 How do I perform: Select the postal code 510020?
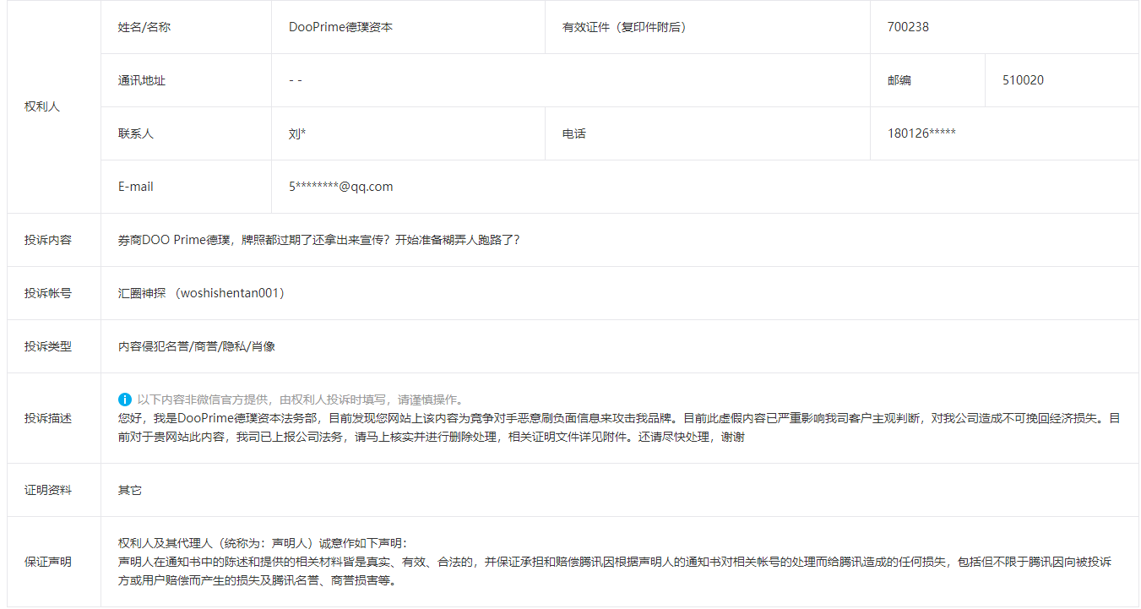tap(1023, 80)
